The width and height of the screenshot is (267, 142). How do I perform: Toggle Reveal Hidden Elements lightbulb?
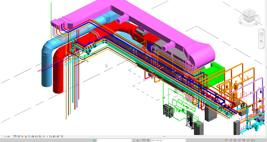click(x=47, y=137)
